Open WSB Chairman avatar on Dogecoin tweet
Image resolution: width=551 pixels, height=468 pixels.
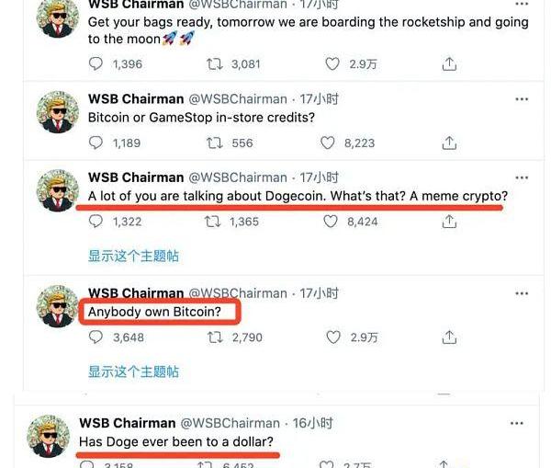(x=58, y=190)
